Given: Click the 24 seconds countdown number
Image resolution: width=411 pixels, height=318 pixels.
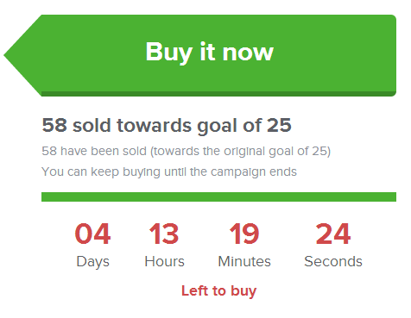Looking at the screenshot, I should (x=333, y=234).
